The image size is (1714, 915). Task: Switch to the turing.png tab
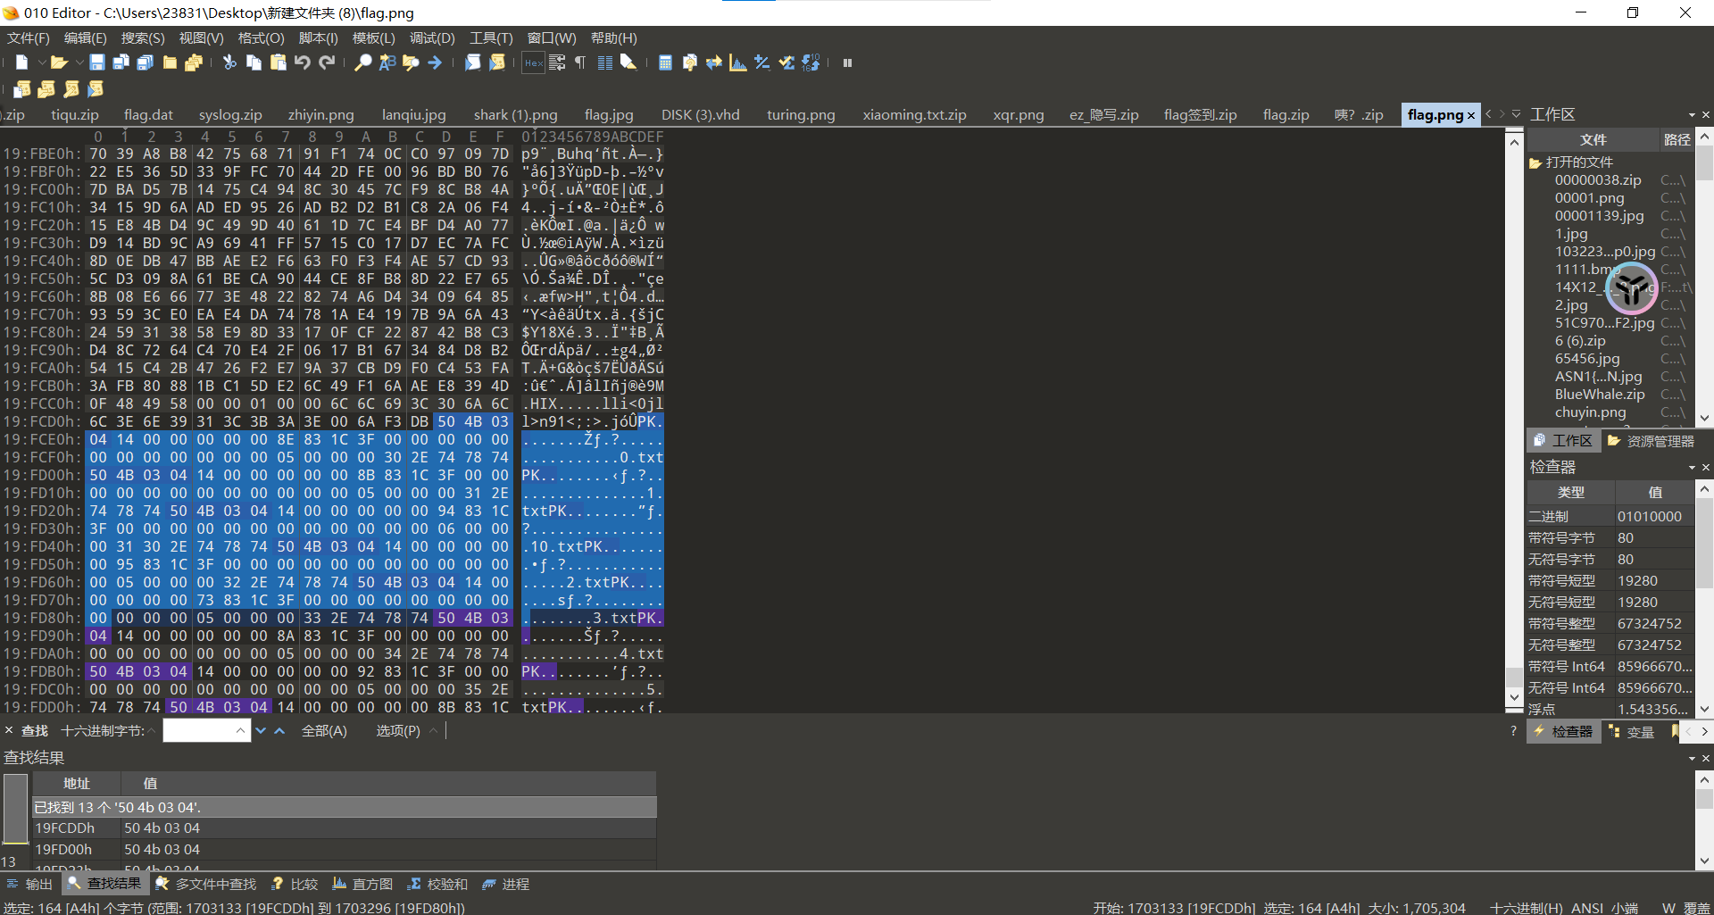pos(801,114)
